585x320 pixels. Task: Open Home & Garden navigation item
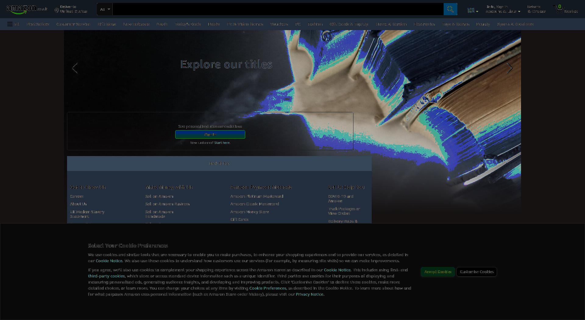pyautogui.click(x=391, y=24)
